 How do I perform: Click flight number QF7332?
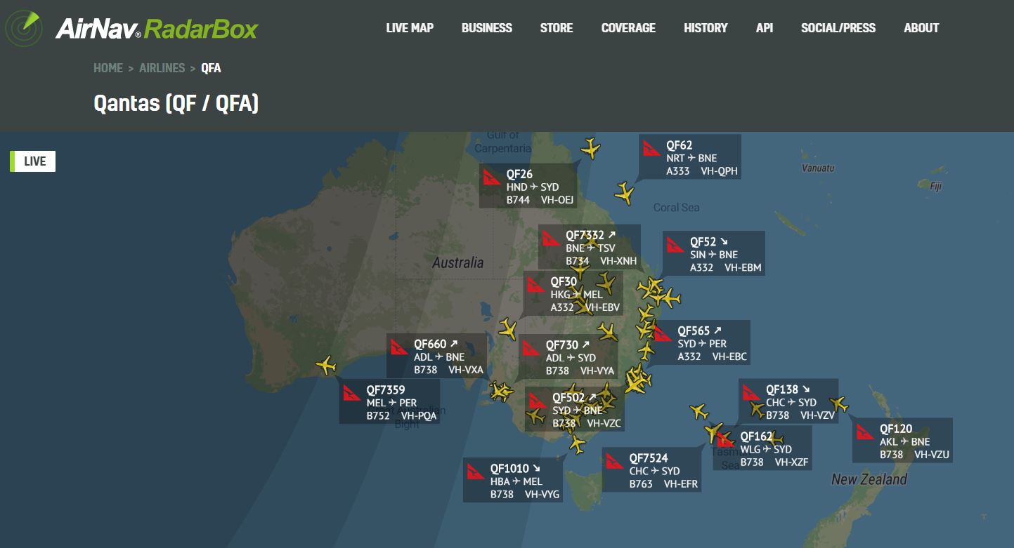585,235
